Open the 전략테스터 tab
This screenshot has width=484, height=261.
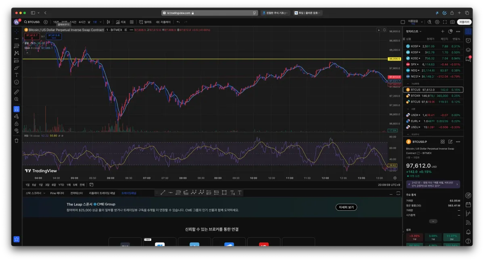(77, 193)
